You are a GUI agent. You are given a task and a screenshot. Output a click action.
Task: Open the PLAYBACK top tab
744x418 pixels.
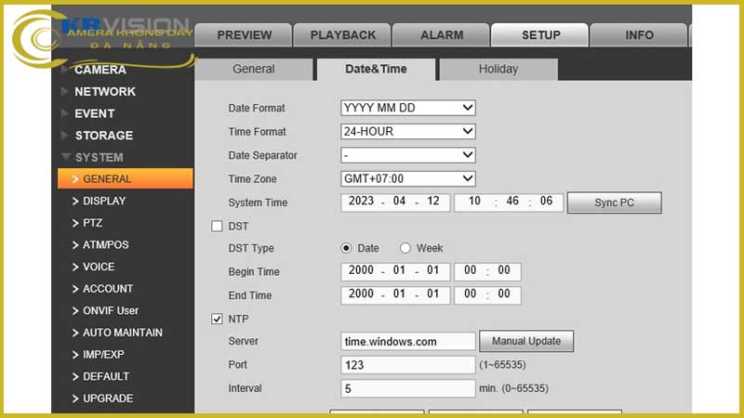342,35
